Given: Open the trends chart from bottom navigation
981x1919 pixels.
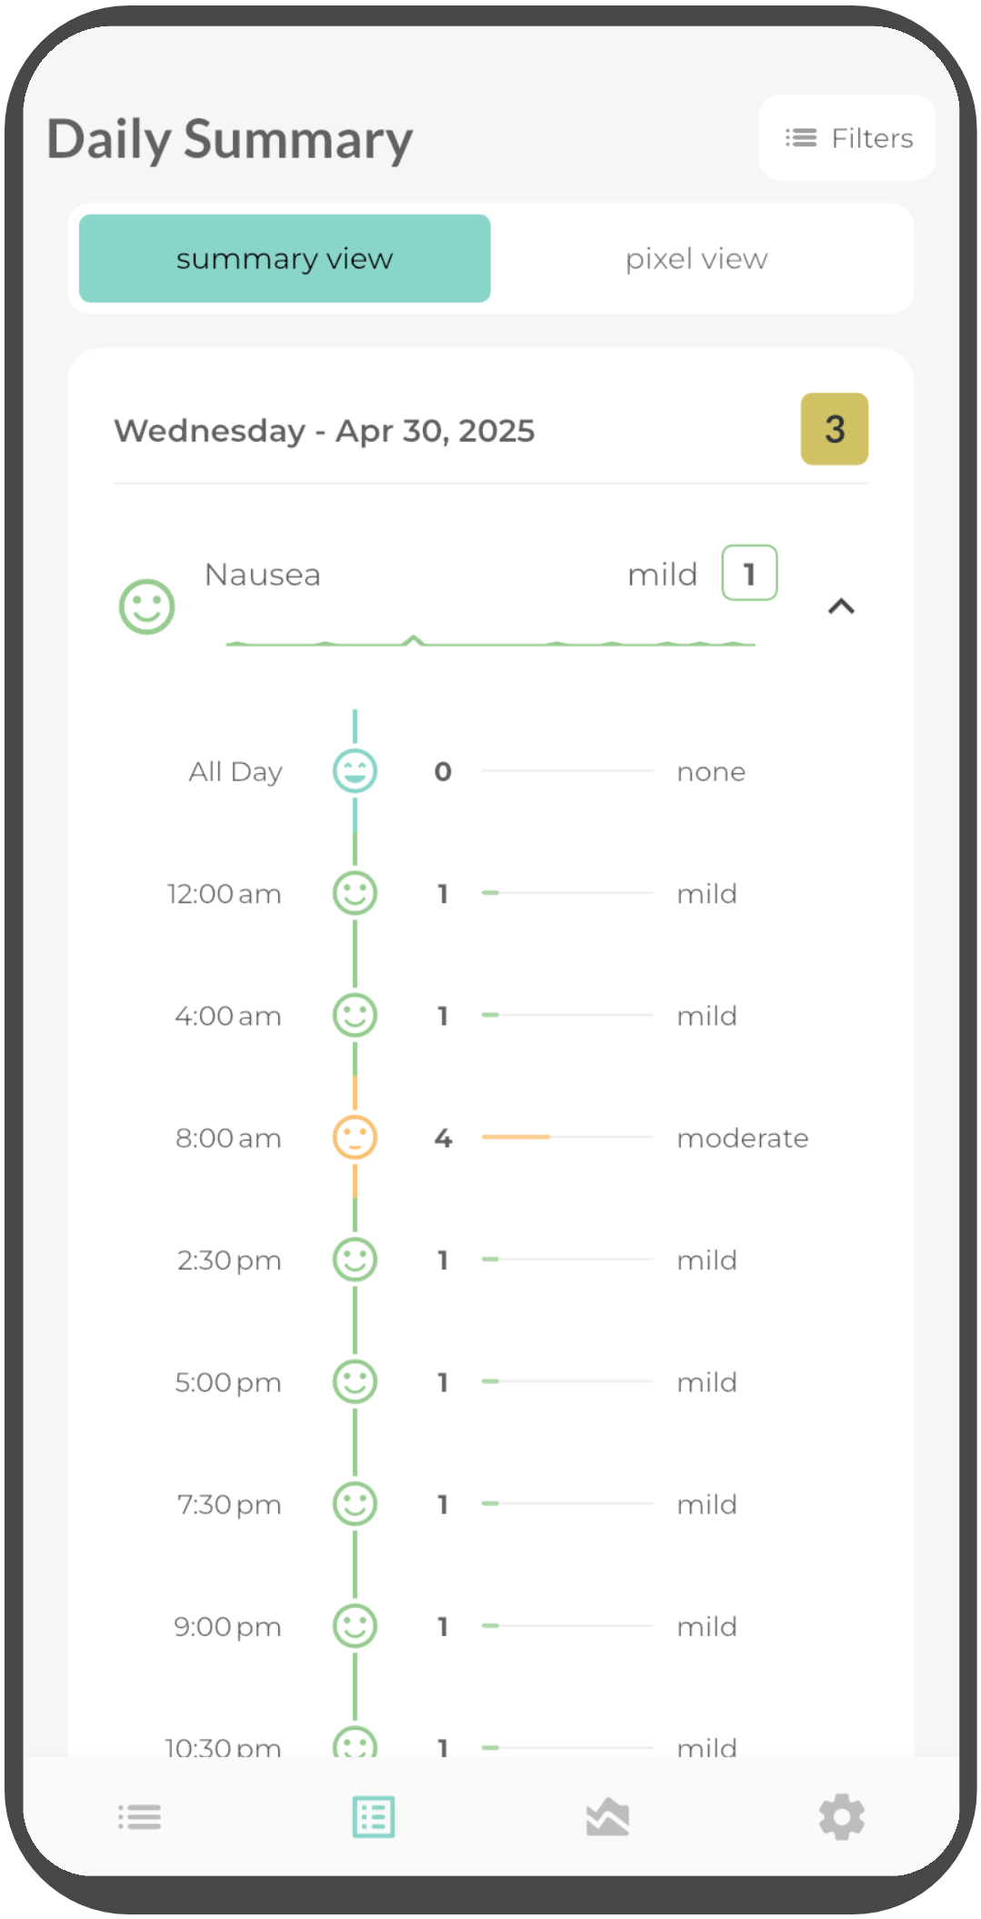Looking at the screenshot, I should 606,1816.
